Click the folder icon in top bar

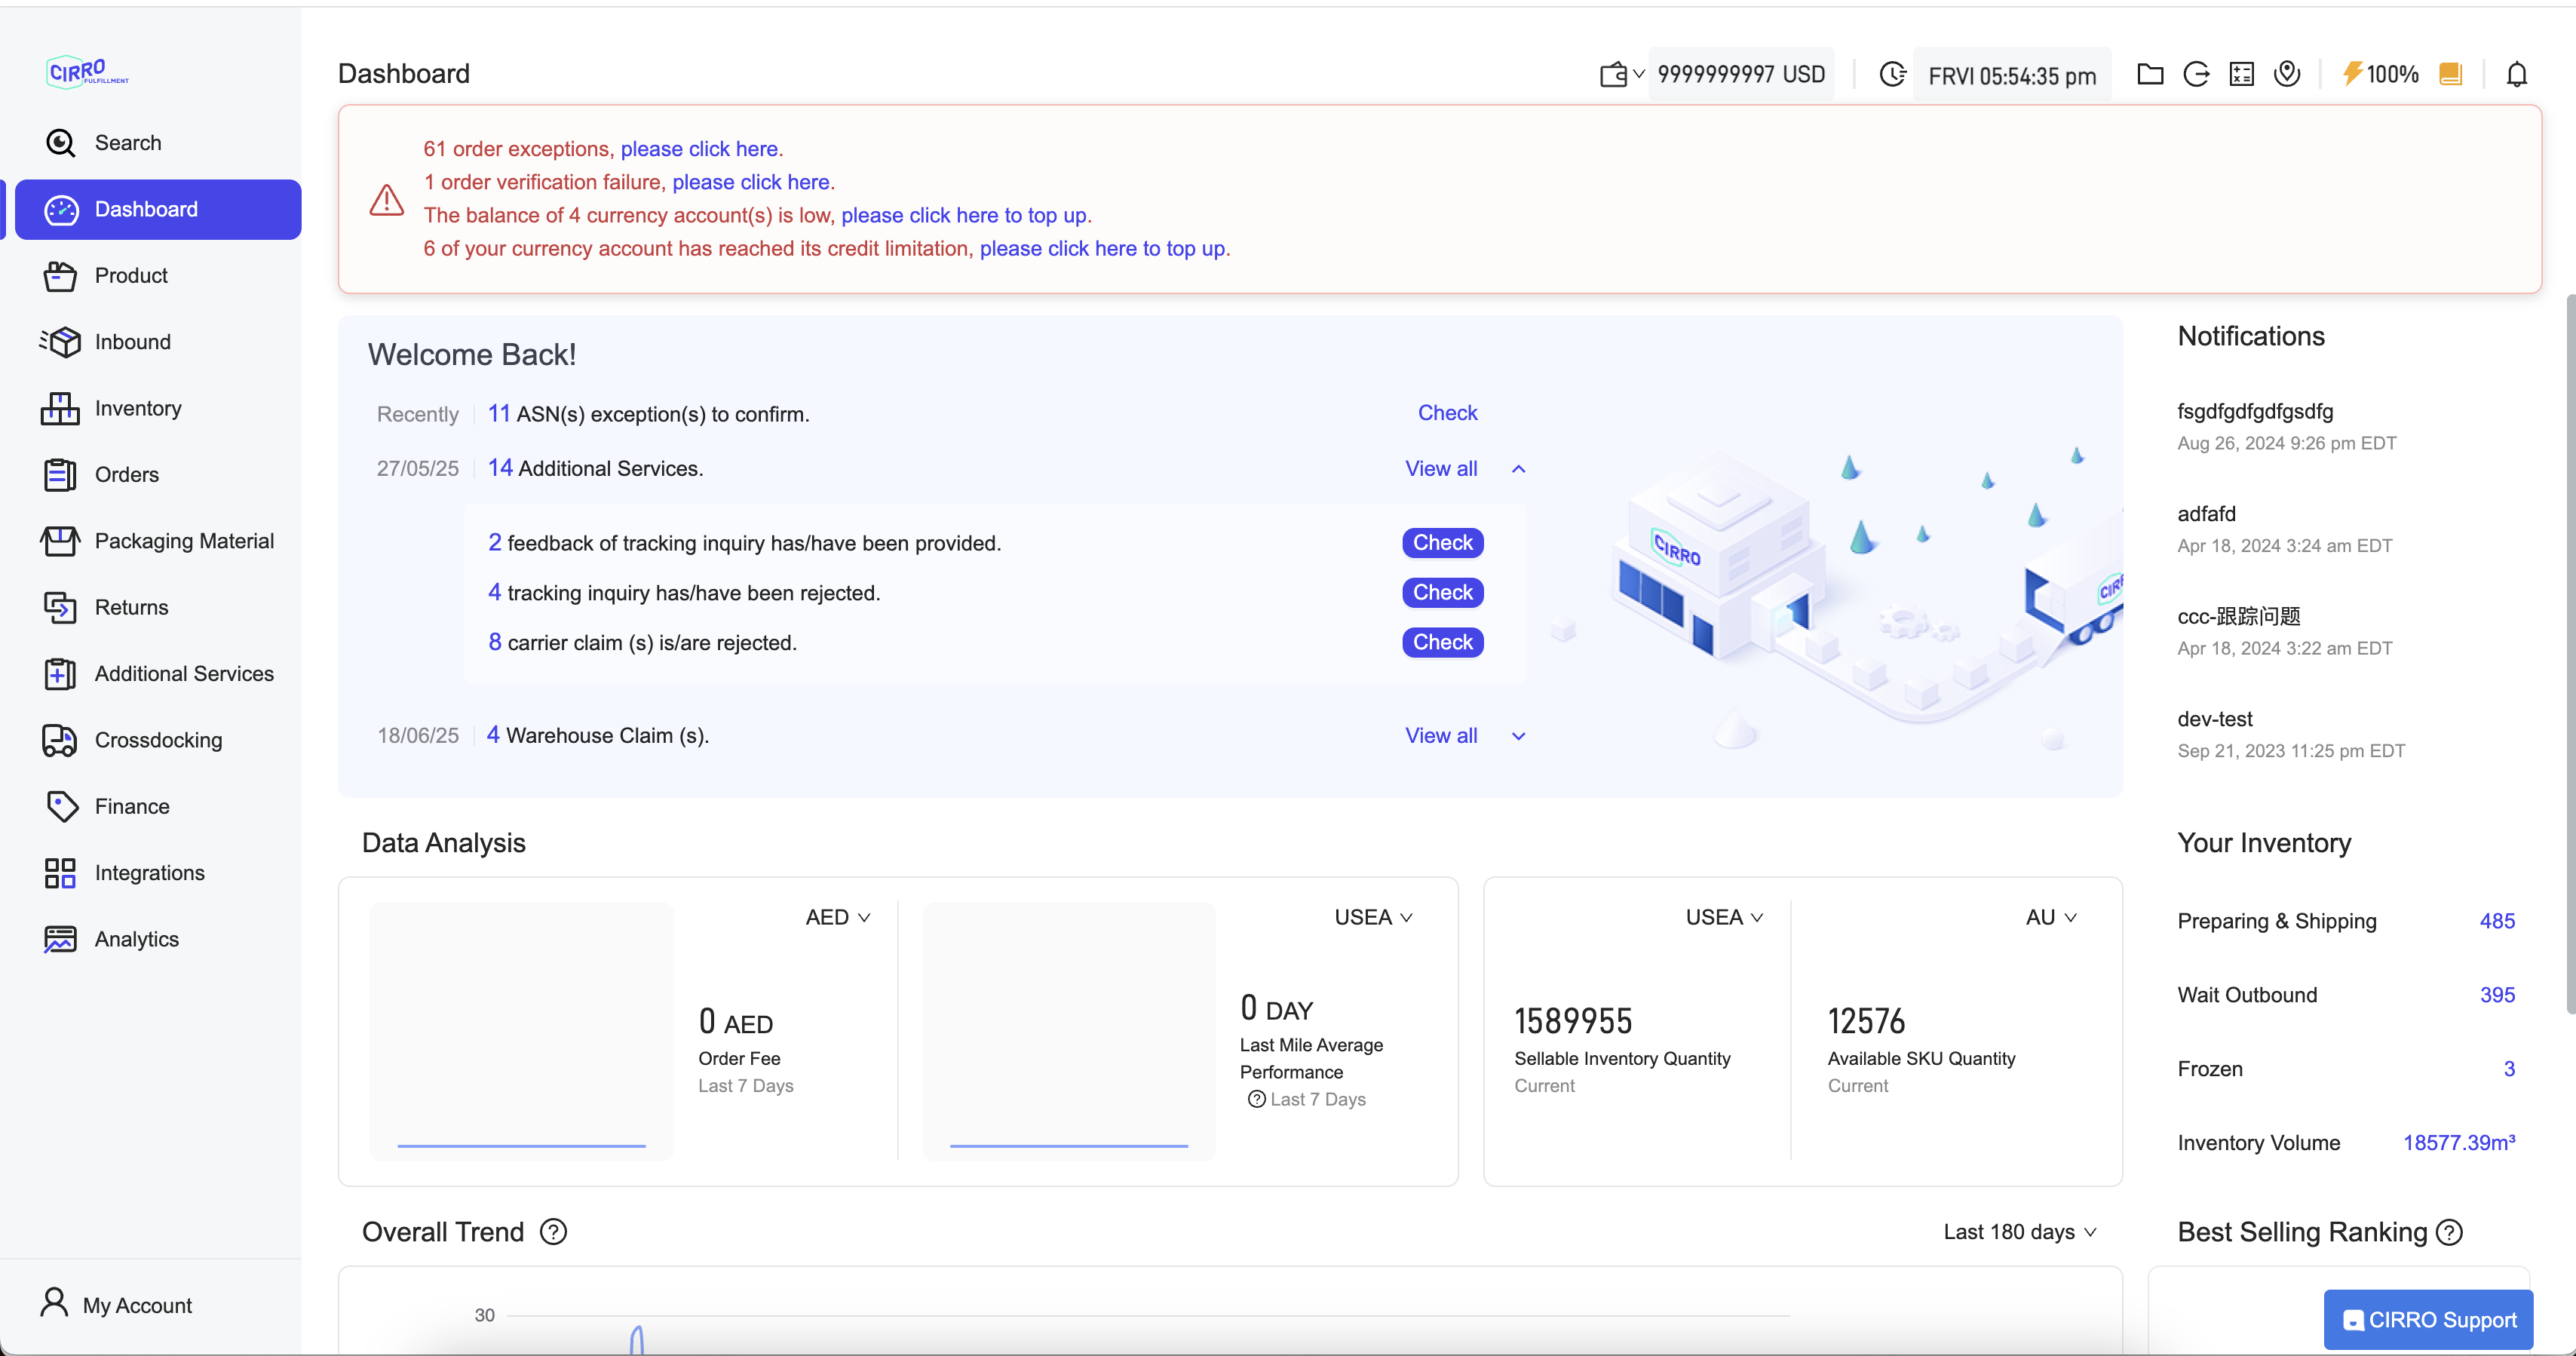click(x=2149, y=75)
